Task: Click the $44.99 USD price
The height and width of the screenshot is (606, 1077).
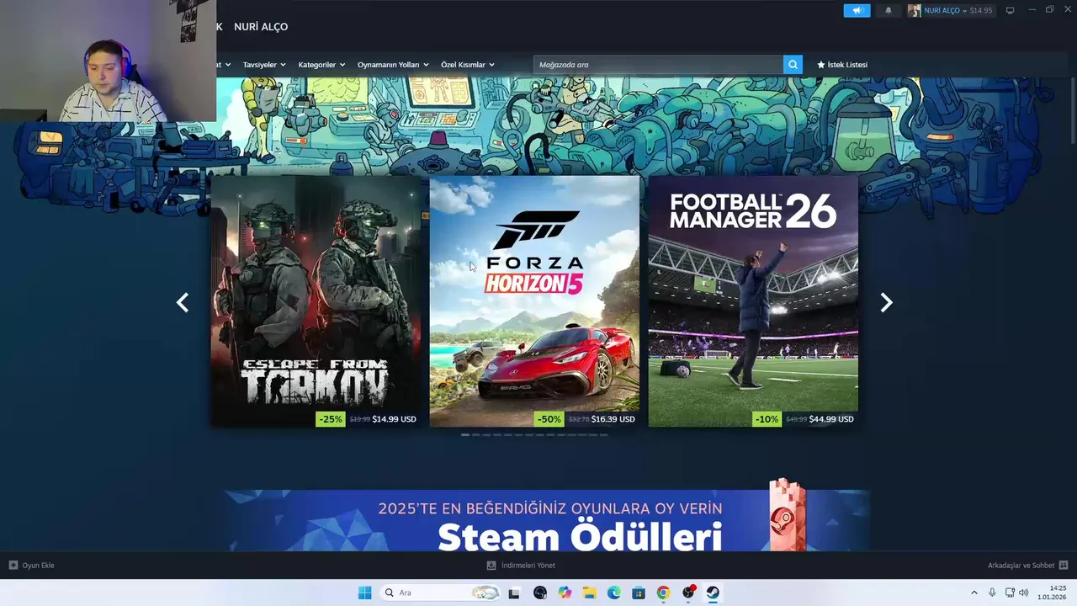Action: click(831, 419)
